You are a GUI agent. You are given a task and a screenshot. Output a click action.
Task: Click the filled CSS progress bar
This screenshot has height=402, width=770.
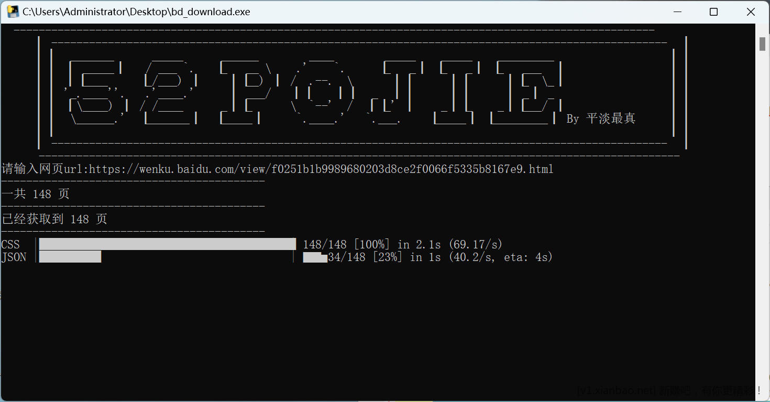pos(168,244)
